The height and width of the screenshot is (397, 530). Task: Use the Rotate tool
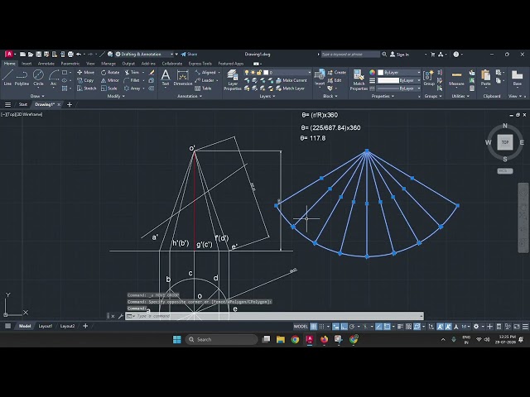(x=110, y=72)
